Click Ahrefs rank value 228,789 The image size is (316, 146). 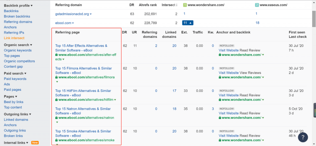click(150, 23)
